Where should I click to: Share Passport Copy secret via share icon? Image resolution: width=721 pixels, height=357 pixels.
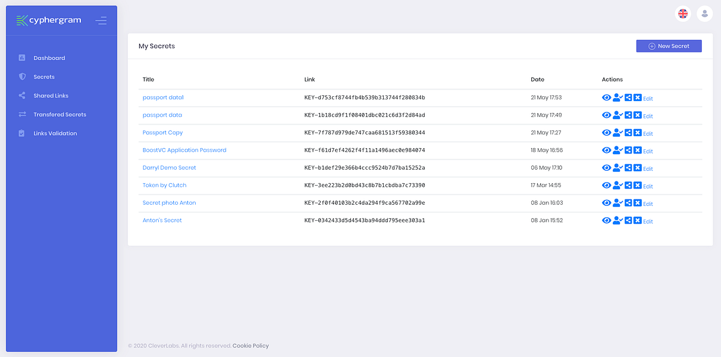click(x=628, y=133)
